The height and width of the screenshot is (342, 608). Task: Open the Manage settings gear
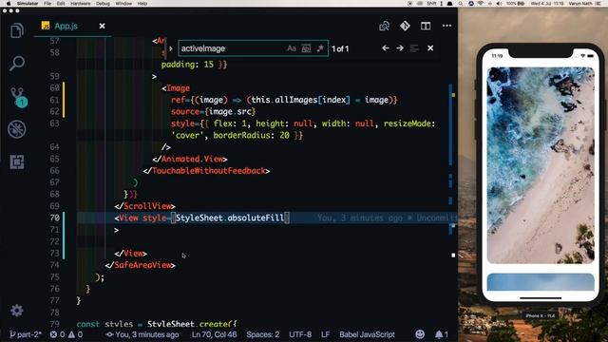17,311
